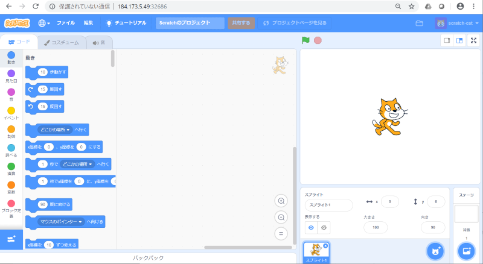Viewport: 483px width, 264px height.
Task: Select the 調べる light-blue category
Action: click(x=11, y=150)
